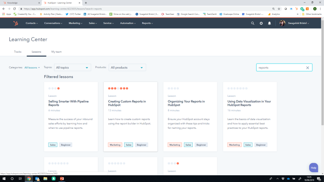The image size is (324, 182).
Task: Open the TeamGantt bookmark
Action: click(x=210, y=14)
